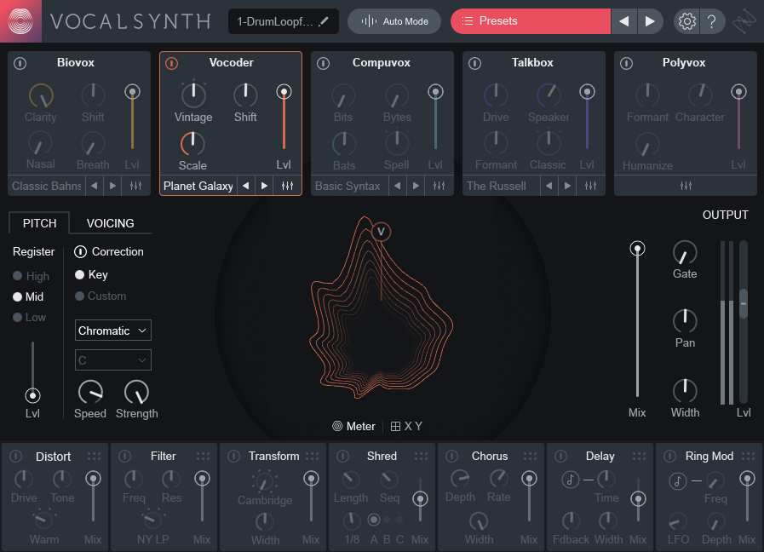Open Compuvox advanced sliders icon
Image resolution: width=764 pixels, height=552 pixels.
click(439, 186)
